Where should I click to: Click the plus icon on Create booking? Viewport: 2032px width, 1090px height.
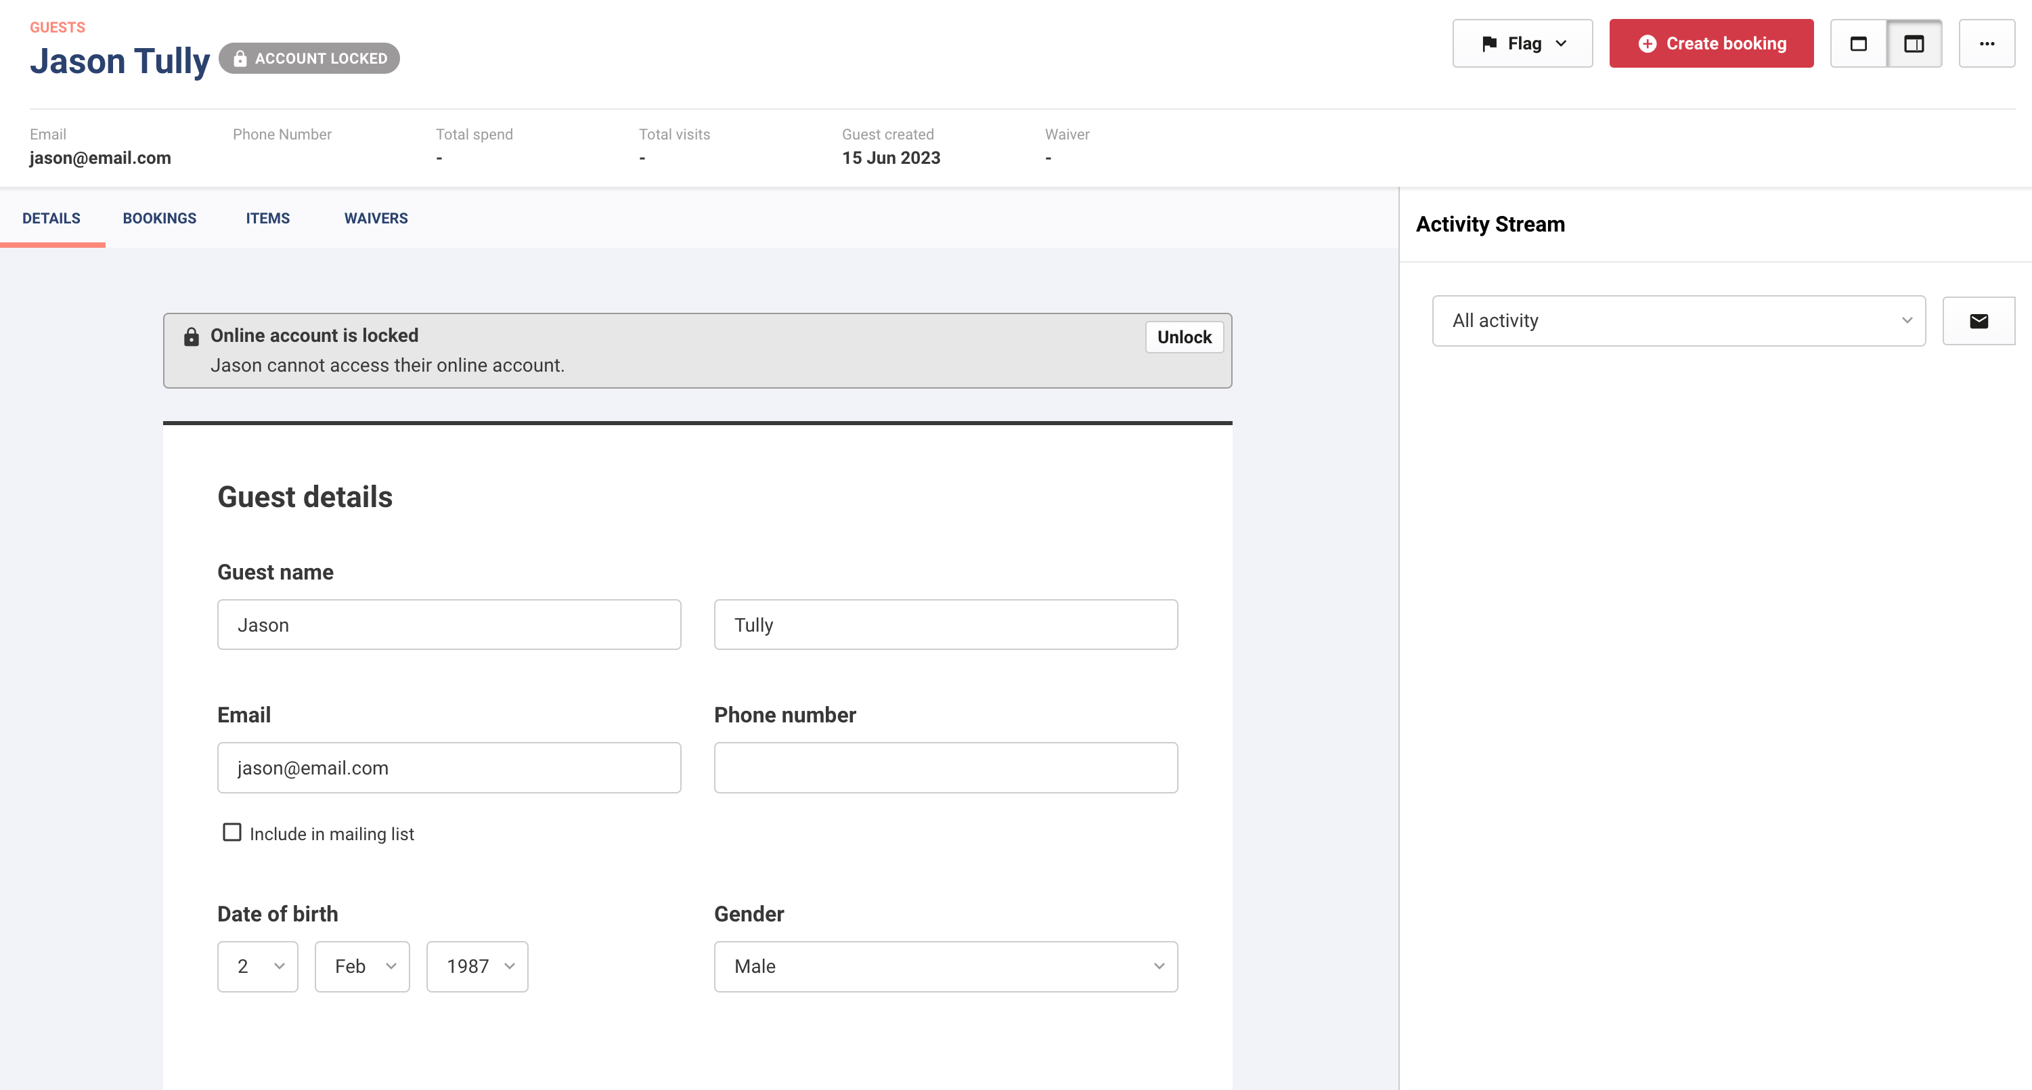1647,43
